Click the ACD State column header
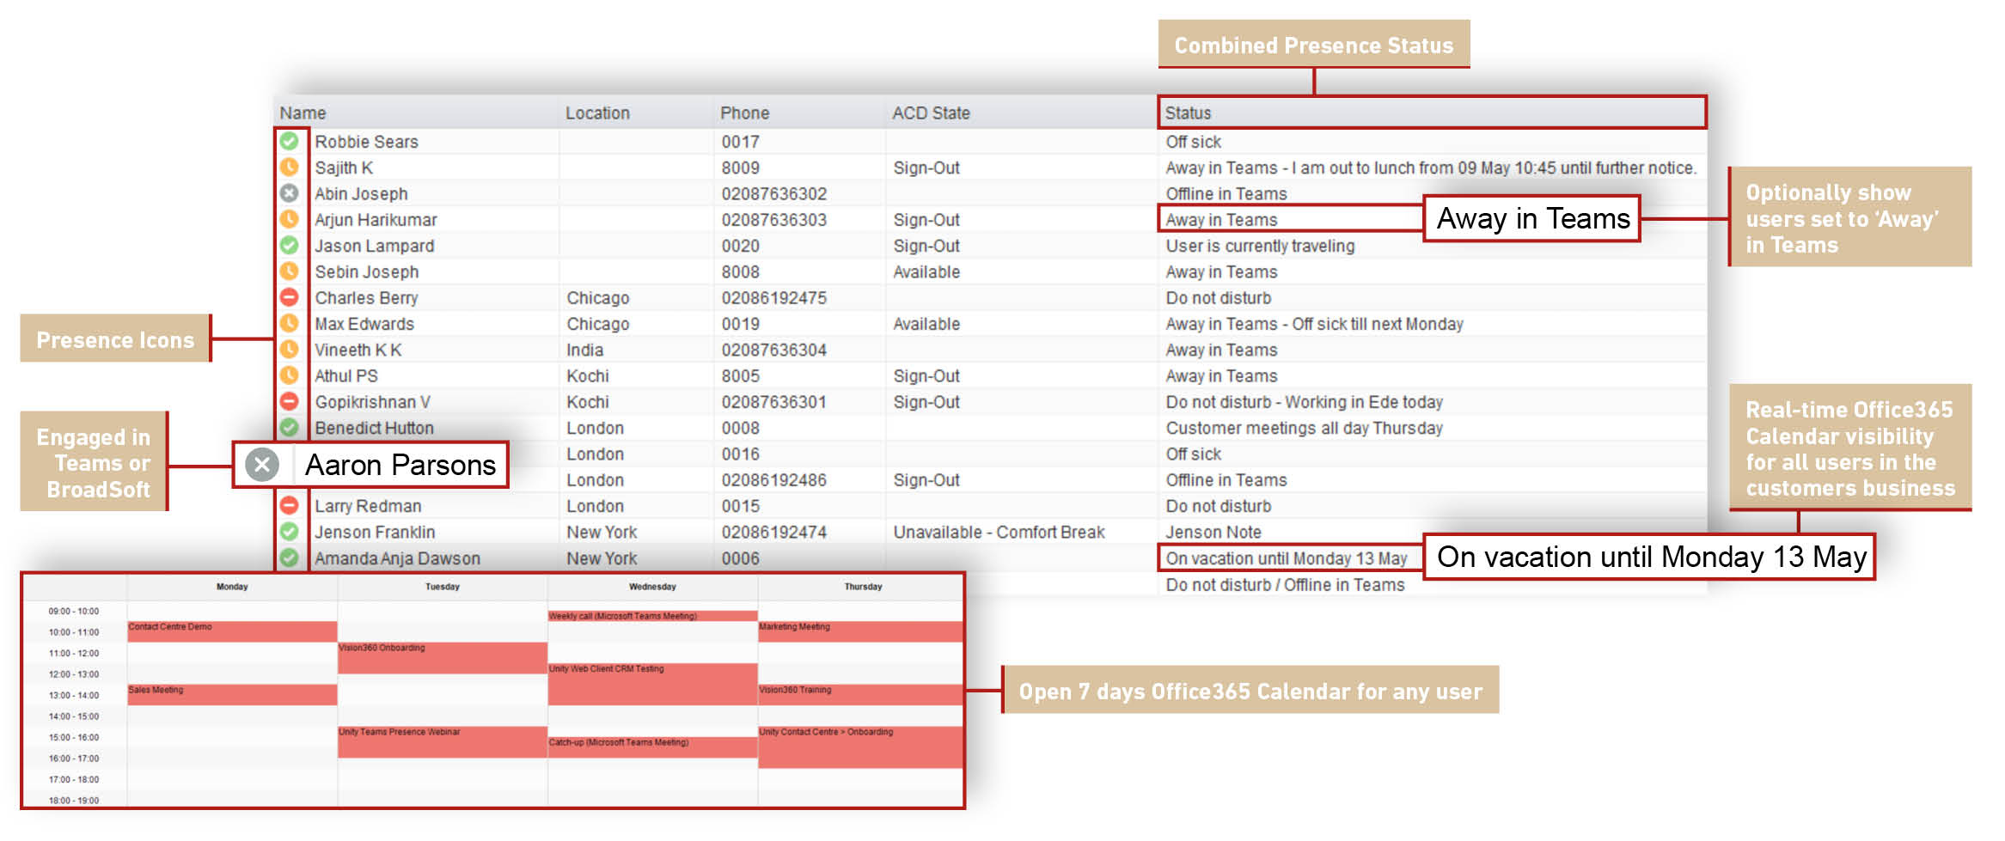Image resolution: width=2005 pixels, height=841 pixels. [931, 113]
